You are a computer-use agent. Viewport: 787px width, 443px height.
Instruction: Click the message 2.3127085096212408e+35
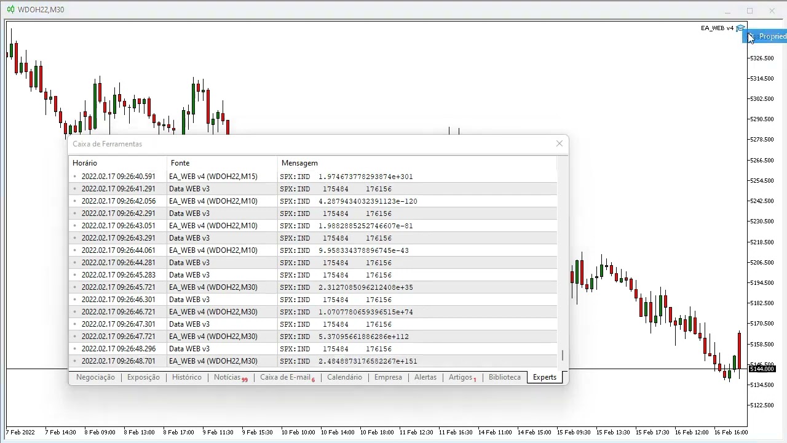pos(366,287)
